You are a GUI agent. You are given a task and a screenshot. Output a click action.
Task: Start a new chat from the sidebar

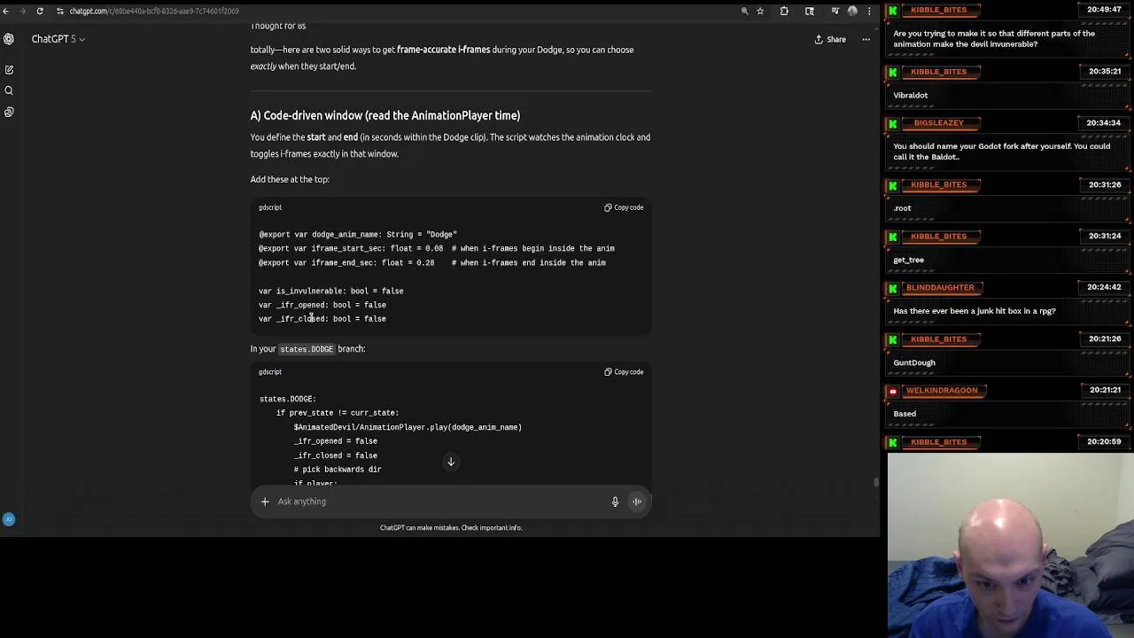9,69
